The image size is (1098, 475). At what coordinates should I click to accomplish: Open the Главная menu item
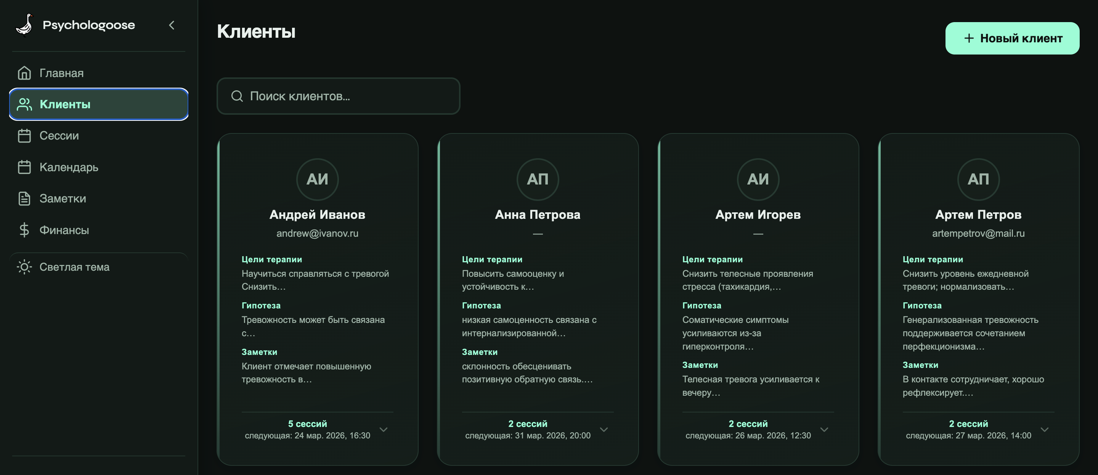point(98,73)
